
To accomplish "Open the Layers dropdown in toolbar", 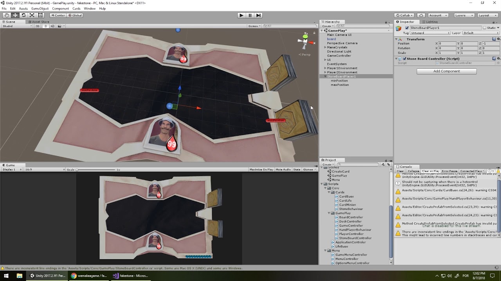I will pyautogui.click(x=464, y=15).
